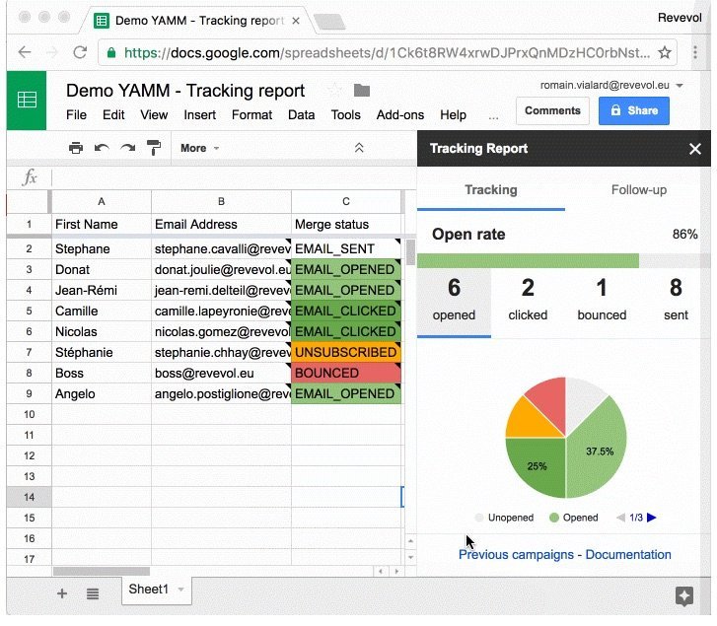Click the undo arrow icon

102,148
